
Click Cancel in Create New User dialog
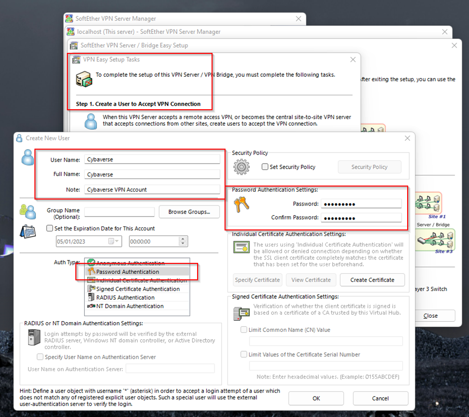(x=381, y=398)
